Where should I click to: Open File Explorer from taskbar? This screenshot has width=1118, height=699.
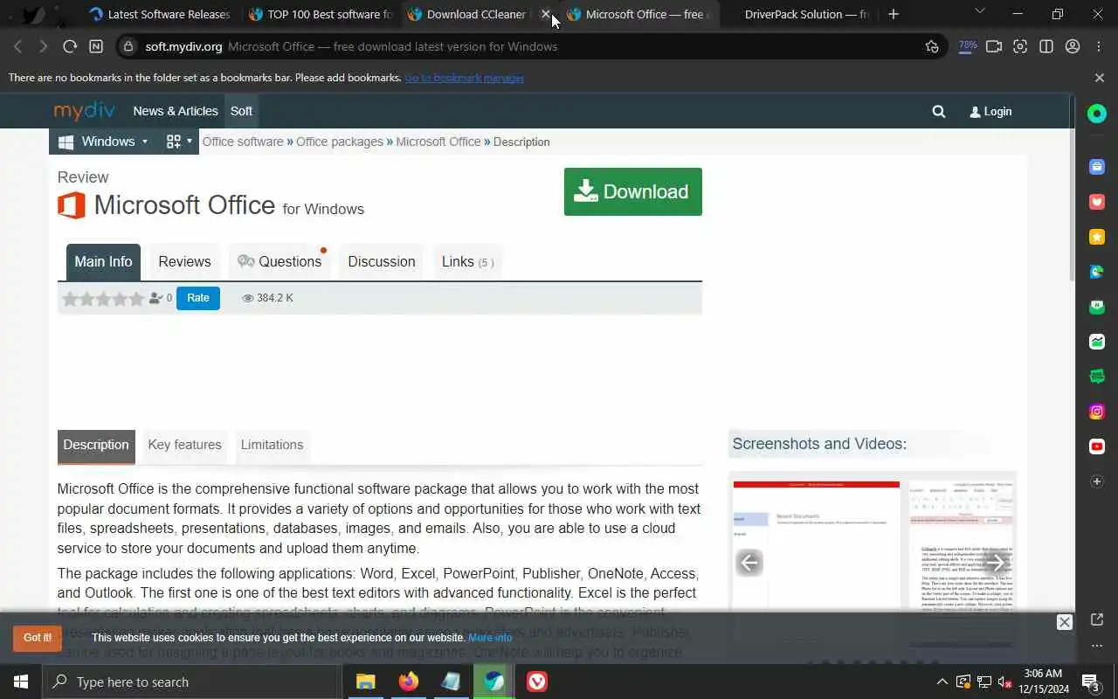(x=365, y=682)
